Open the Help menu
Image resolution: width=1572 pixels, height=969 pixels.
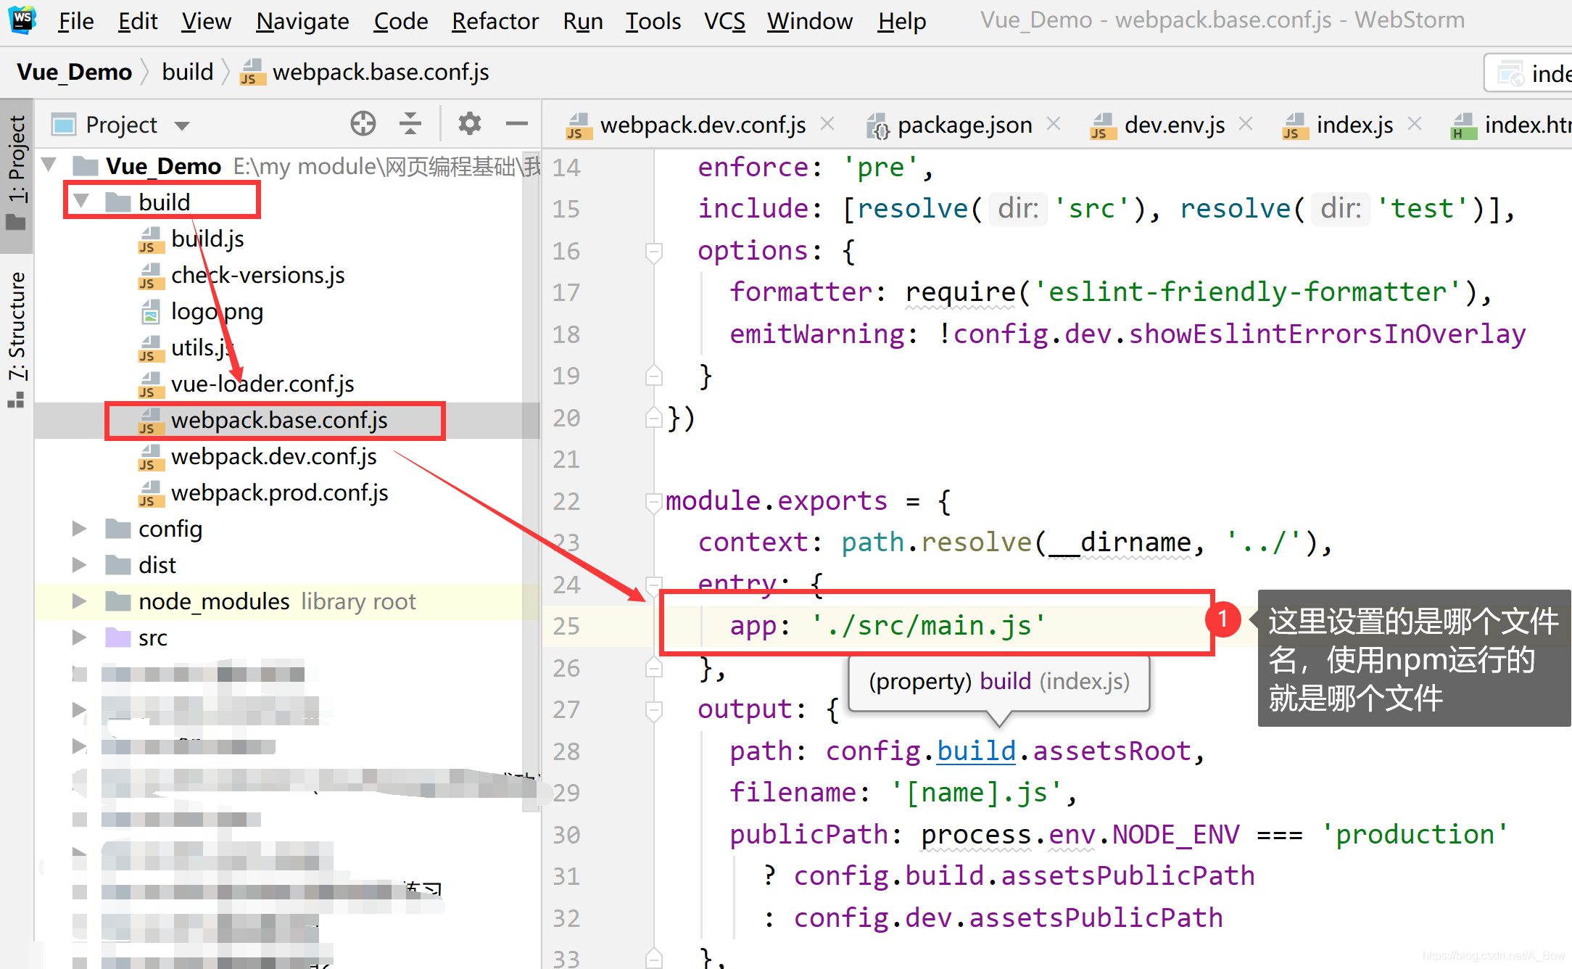tap(901, 21)
